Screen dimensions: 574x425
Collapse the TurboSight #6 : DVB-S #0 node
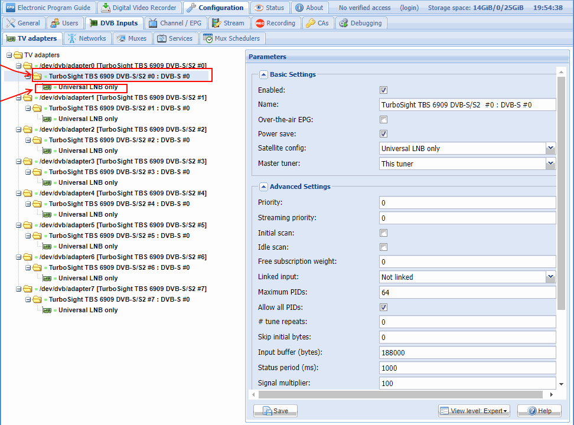(28, 267)
